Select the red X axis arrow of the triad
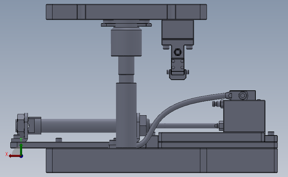The width and height of the screenshot is (288, 177). click(x=14, y=156)
